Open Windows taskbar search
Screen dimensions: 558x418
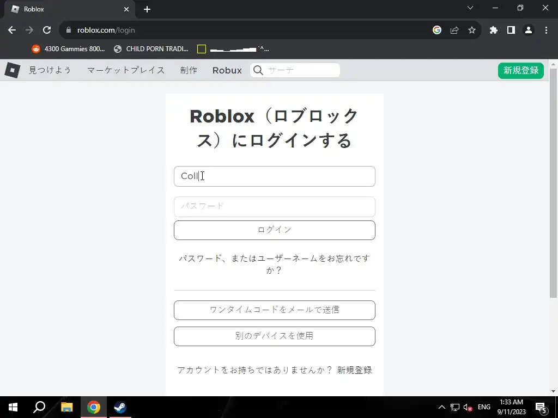39,407
